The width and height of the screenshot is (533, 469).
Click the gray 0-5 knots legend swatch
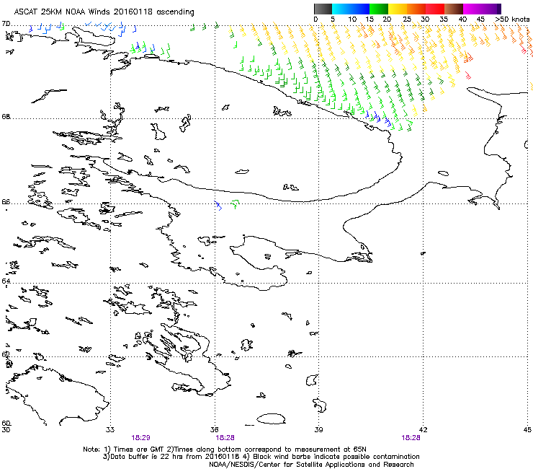pyautogui.click(x=323, y=9)
